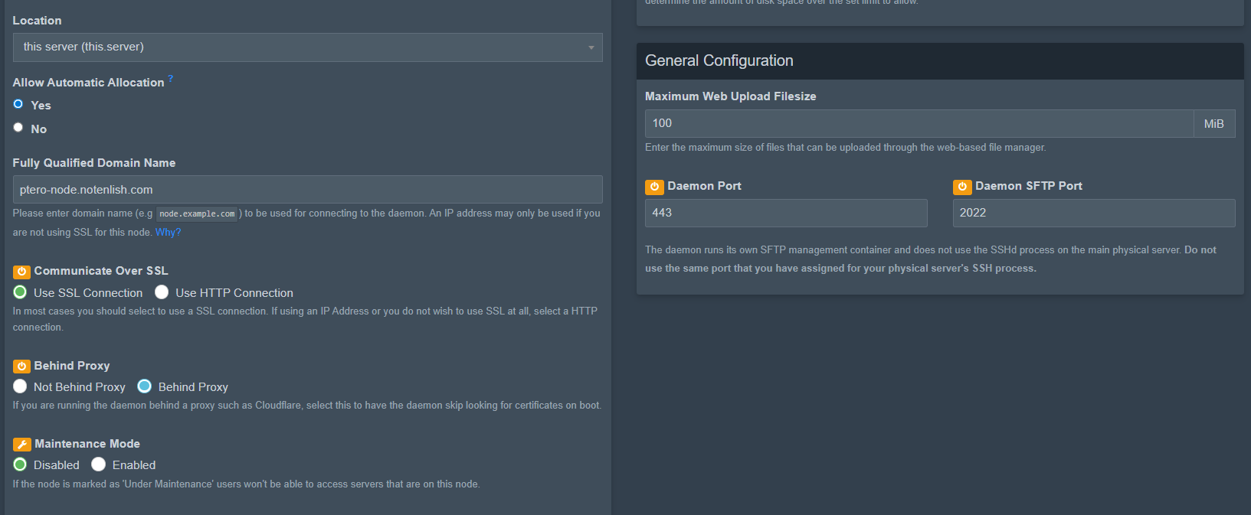Select Not Behind Proxy option

click(x=20, y=386)
